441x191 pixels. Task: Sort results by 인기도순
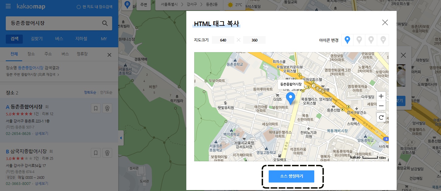tap(106, 92)
